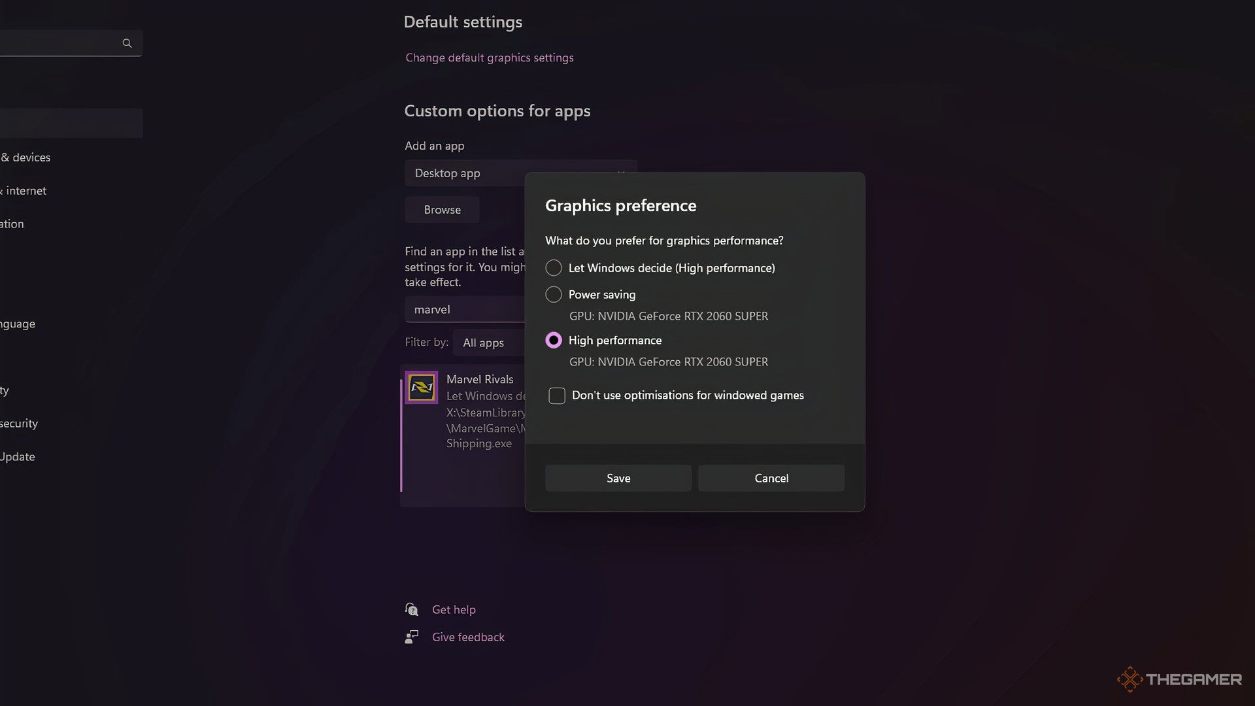Select Let Windows decide radio option
Screen dimensions: 1255x706
point(554,268)
